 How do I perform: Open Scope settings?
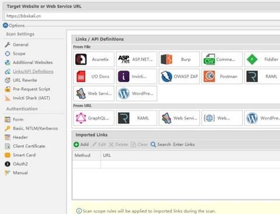pyautogui.click(x=19, y=54)
